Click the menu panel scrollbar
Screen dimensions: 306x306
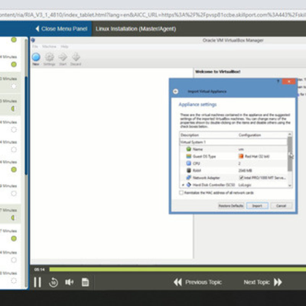[x=26, y=126]
